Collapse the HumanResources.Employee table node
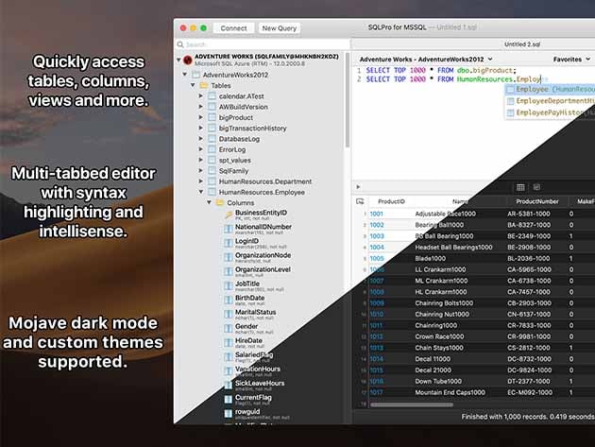 [x=200, y=192]
